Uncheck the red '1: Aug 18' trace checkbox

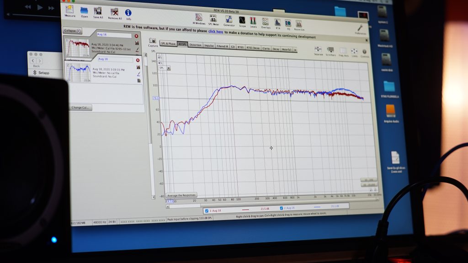coord(207,210)
